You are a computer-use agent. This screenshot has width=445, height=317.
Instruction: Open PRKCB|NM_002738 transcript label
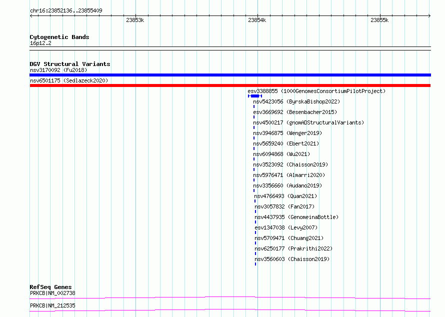(52, 293)
